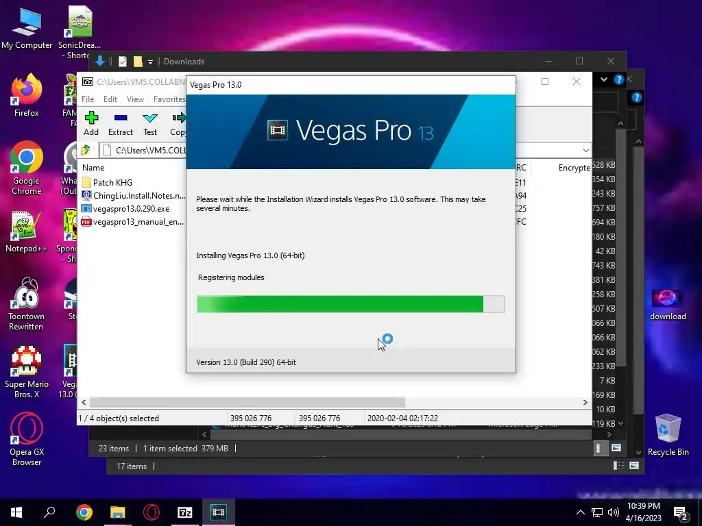Click the Add button in 7-Zip toolbar
702x526 pixels.
pyautogui.click(x=91, y=124)
